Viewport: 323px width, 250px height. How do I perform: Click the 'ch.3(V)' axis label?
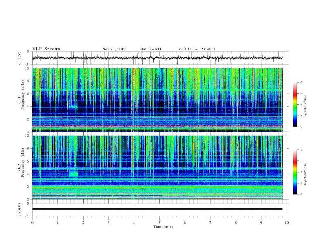pos(20,210)
